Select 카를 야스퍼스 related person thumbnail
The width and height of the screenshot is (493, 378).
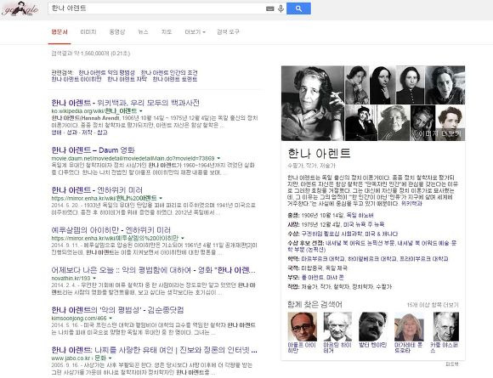[x=446, y=326]
